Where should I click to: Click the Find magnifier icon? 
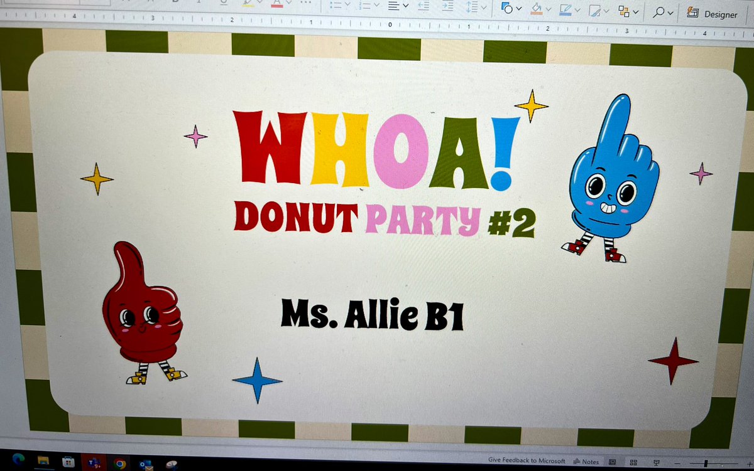point(658,11)
